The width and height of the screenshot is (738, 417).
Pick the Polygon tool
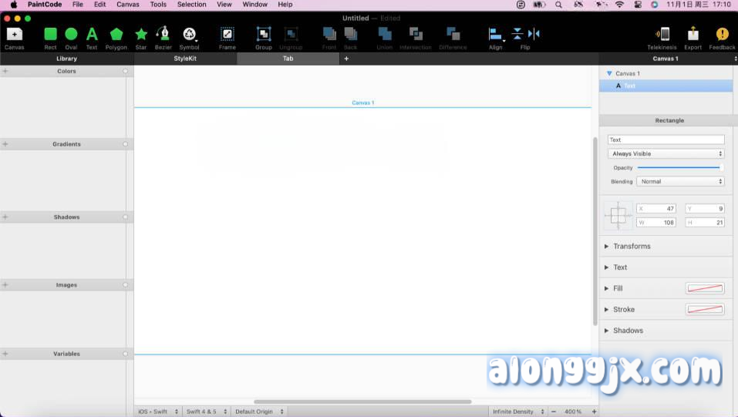click(116, 34)
